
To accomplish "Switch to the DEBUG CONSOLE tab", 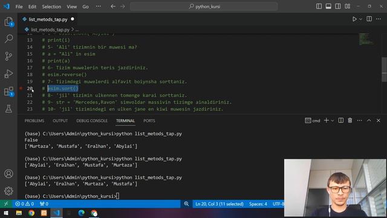I will (92, 121).
